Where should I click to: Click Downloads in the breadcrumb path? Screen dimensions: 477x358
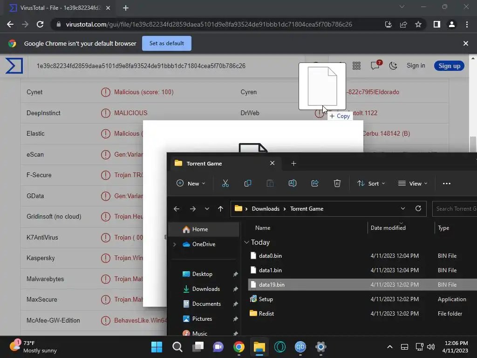(266, 209)
